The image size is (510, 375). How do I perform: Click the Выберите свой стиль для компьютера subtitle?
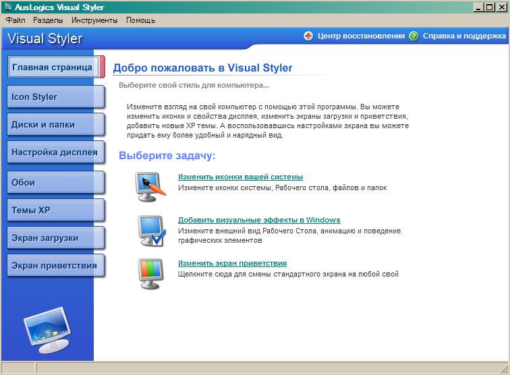194,85
